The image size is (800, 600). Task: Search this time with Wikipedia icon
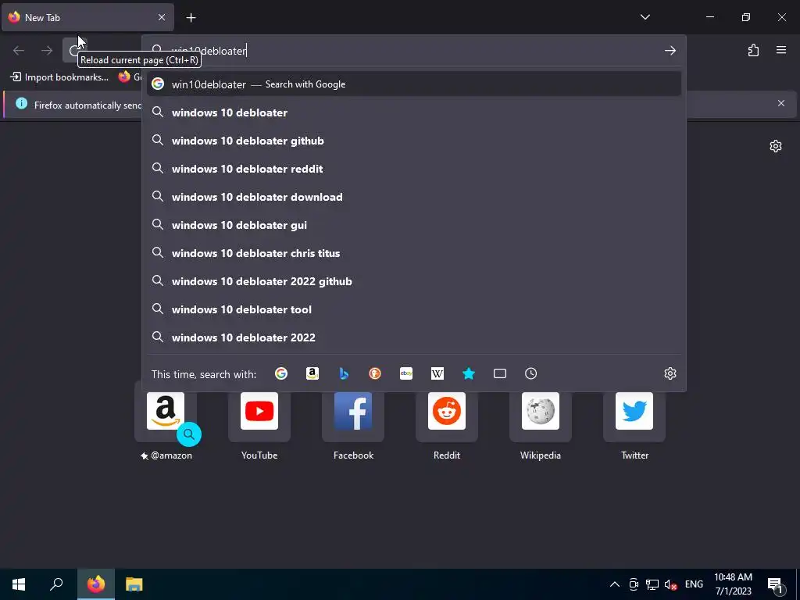coord(437,373)
